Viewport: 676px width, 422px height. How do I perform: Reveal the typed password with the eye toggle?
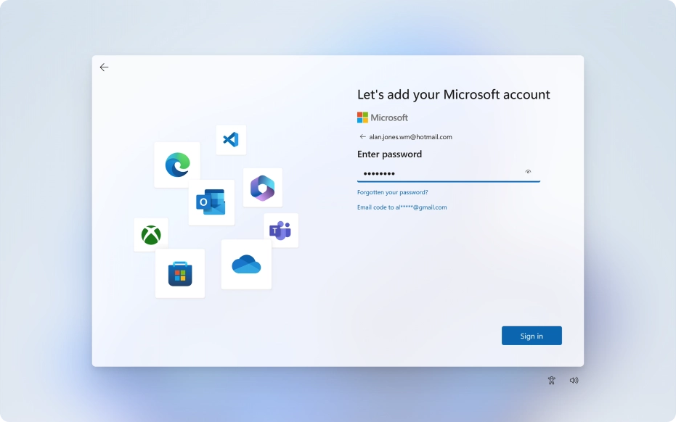click(529, 172)
